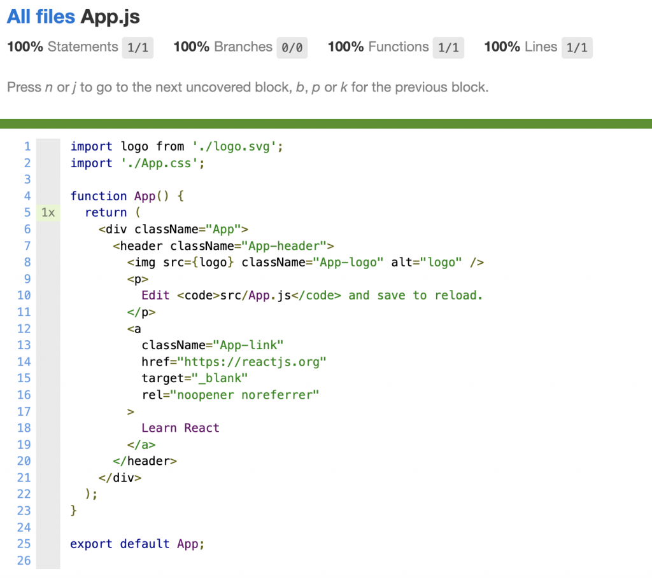This screenshot has height=578, width=652.
Task: Jump to line number 14
Action: 24,362
